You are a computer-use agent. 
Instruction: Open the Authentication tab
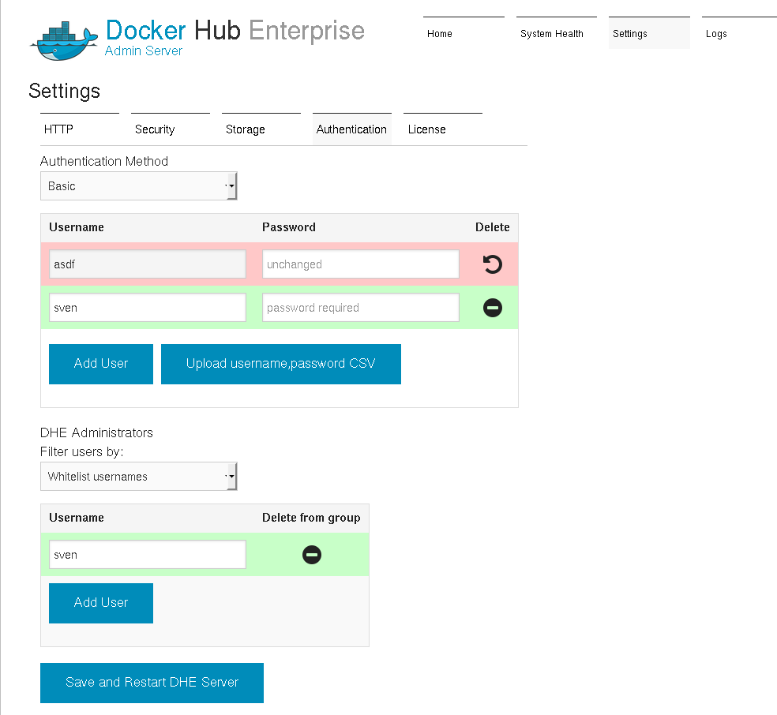click(x=352, y=129)
